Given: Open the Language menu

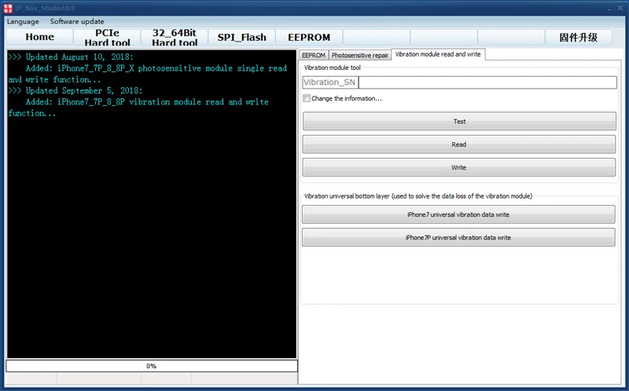Looking at the screenshot, I should (x=23, y=22).
